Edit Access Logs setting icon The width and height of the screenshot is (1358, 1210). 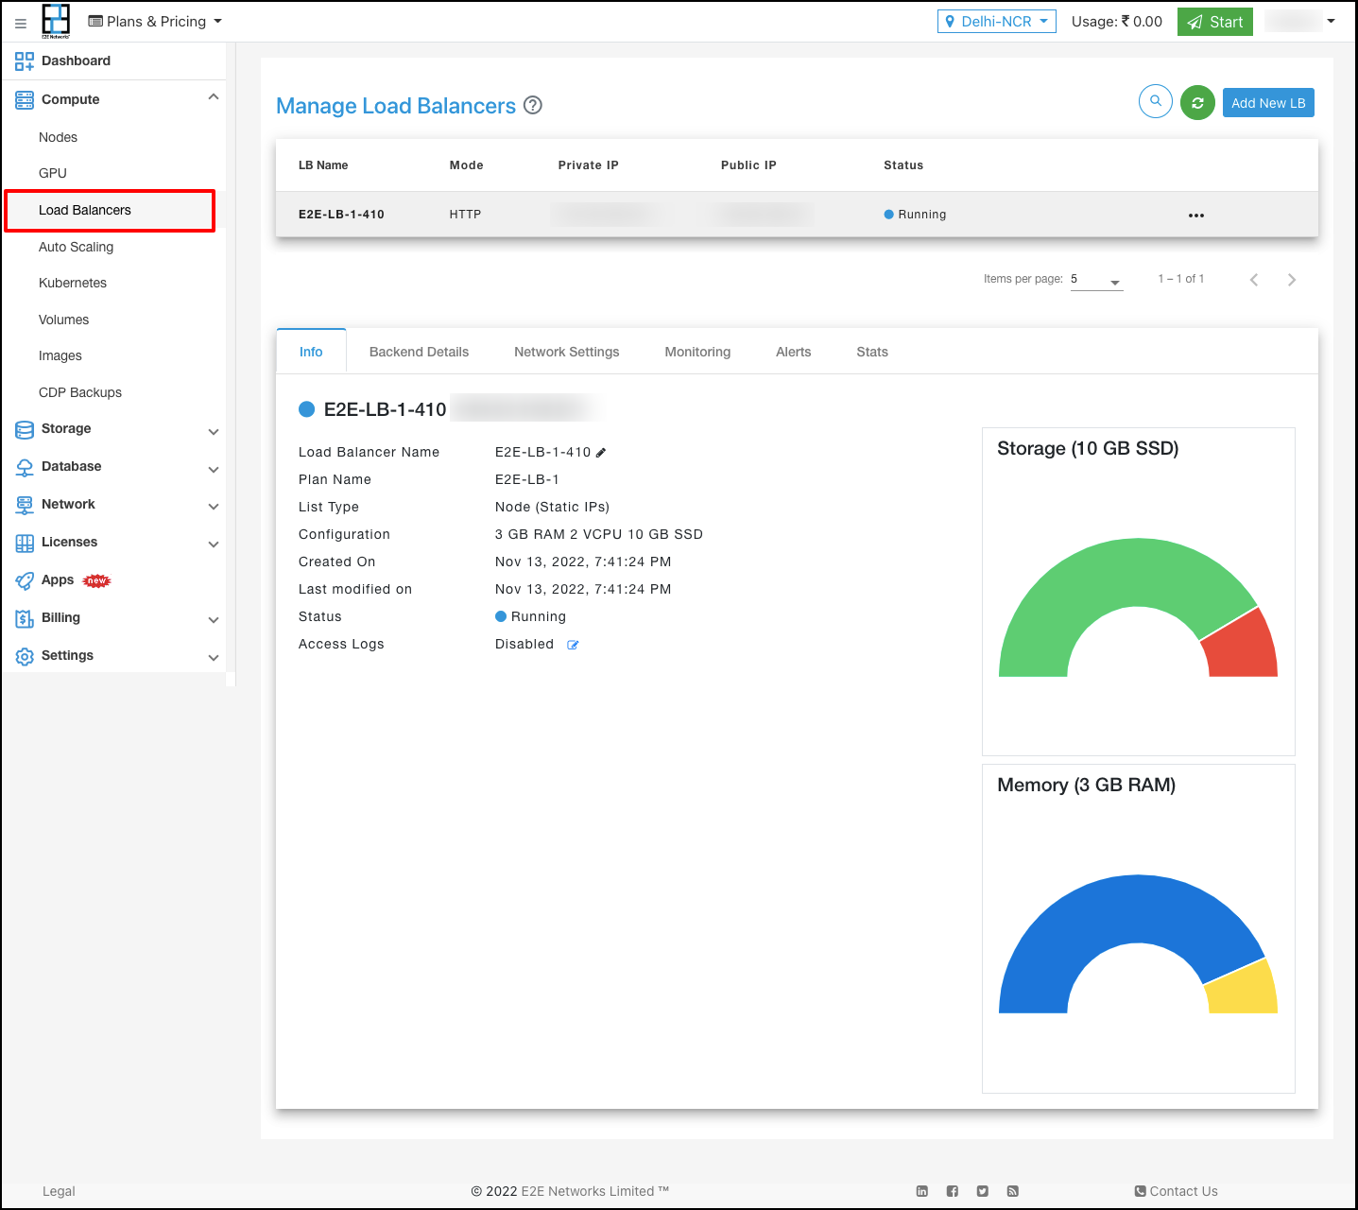pos(573,645)
